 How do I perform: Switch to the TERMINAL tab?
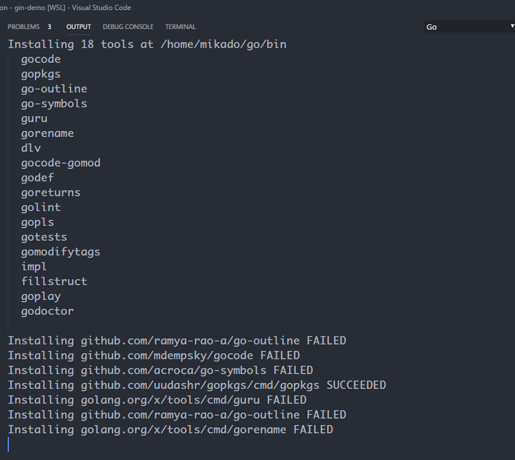pos(180,27)
